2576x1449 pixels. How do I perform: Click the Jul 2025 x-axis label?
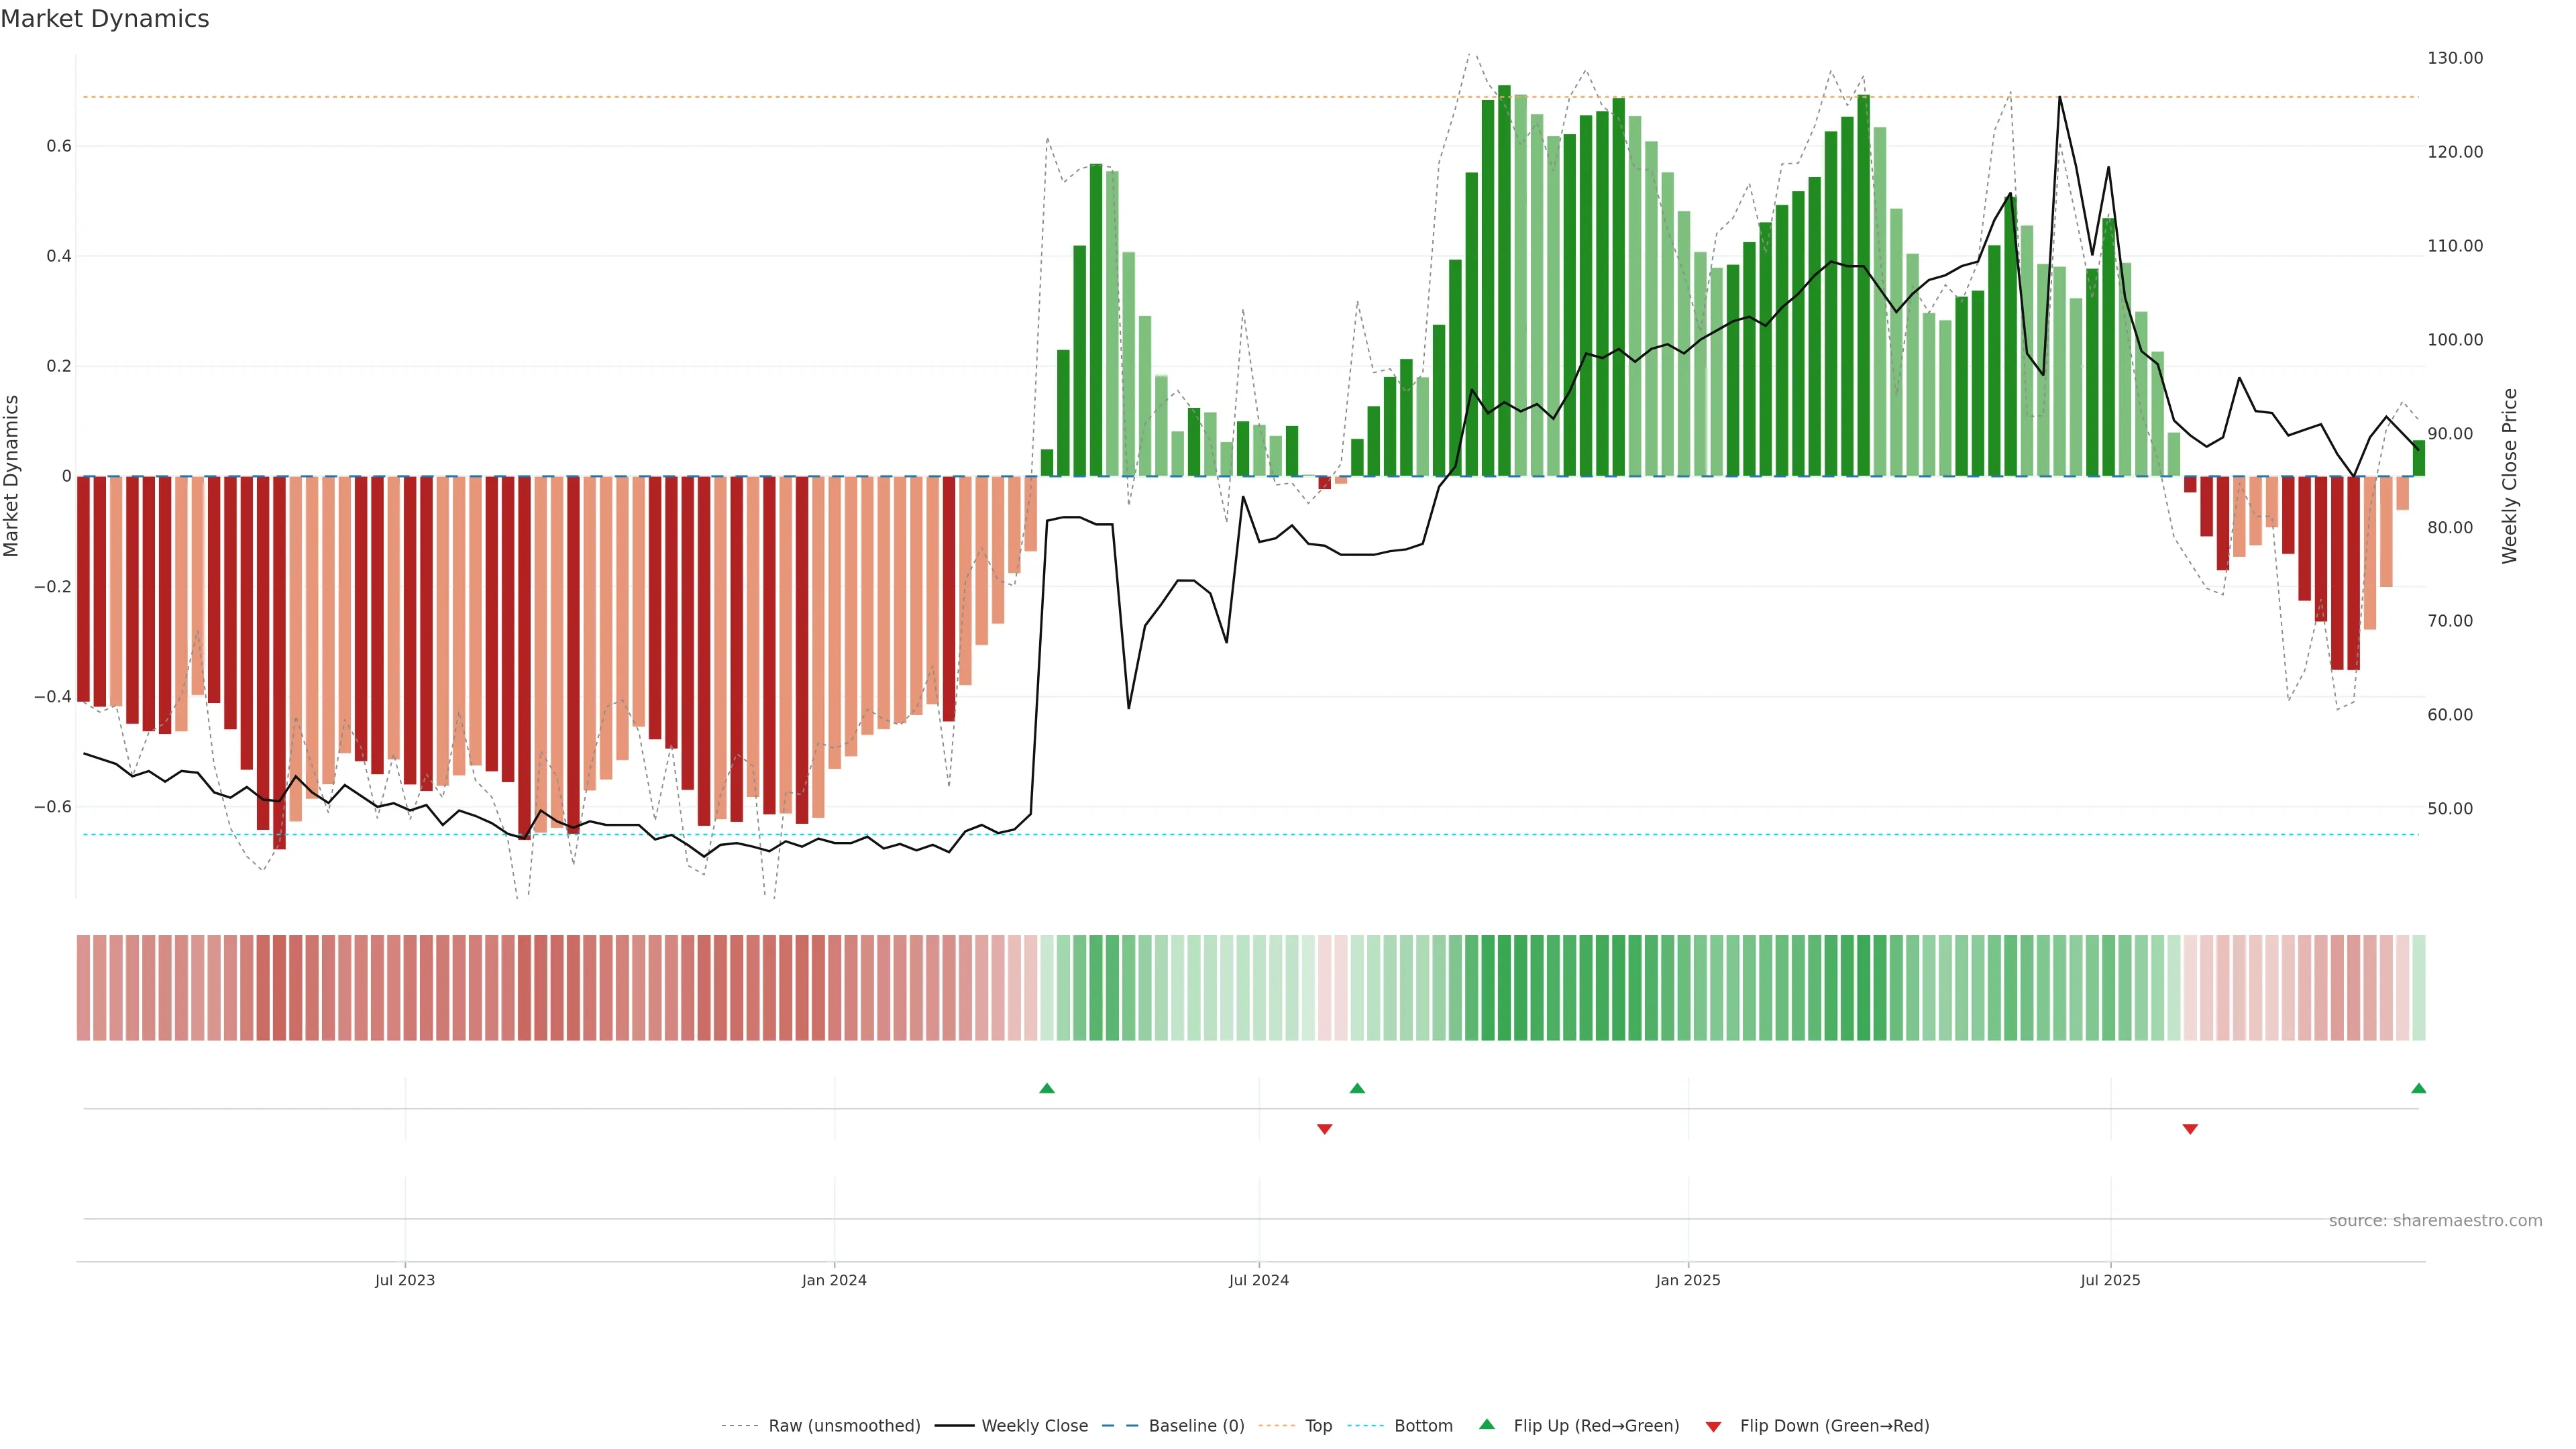[2110, 1280]
